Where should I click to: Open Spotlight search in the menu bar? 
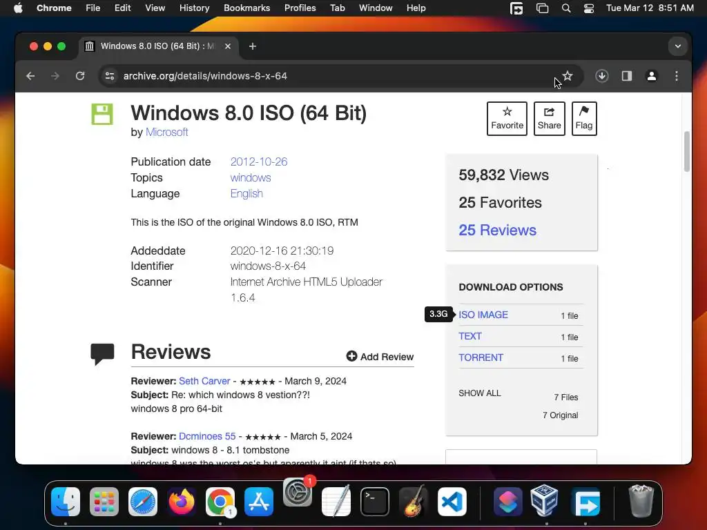(566, 8)
